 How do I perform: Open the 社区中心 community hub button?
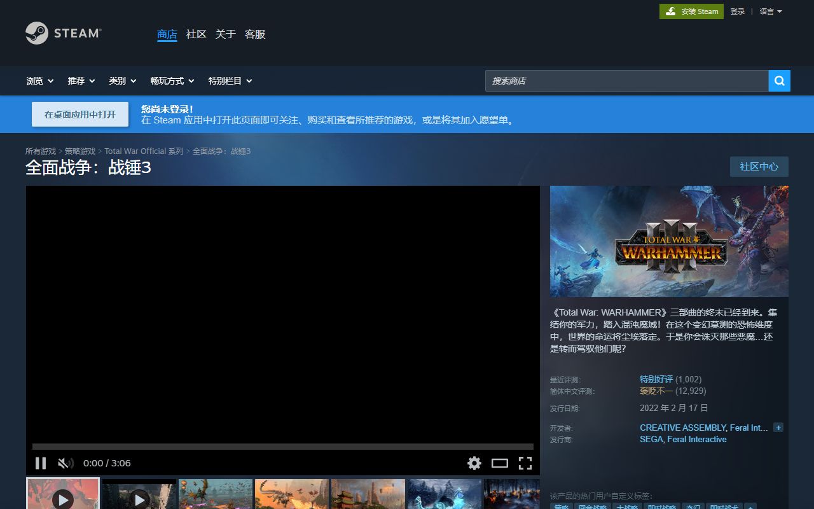pos(759,167)
